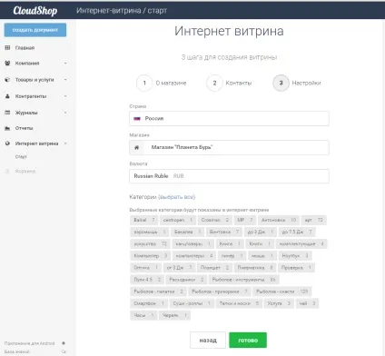Click the green готово button

coord(248,341)
